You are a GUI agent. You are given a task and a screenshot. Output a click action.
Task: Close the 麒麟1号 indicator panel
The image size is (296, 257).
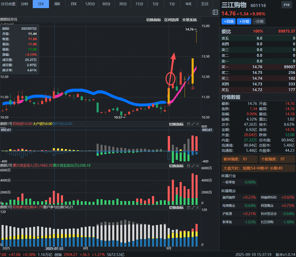point(197,124)
